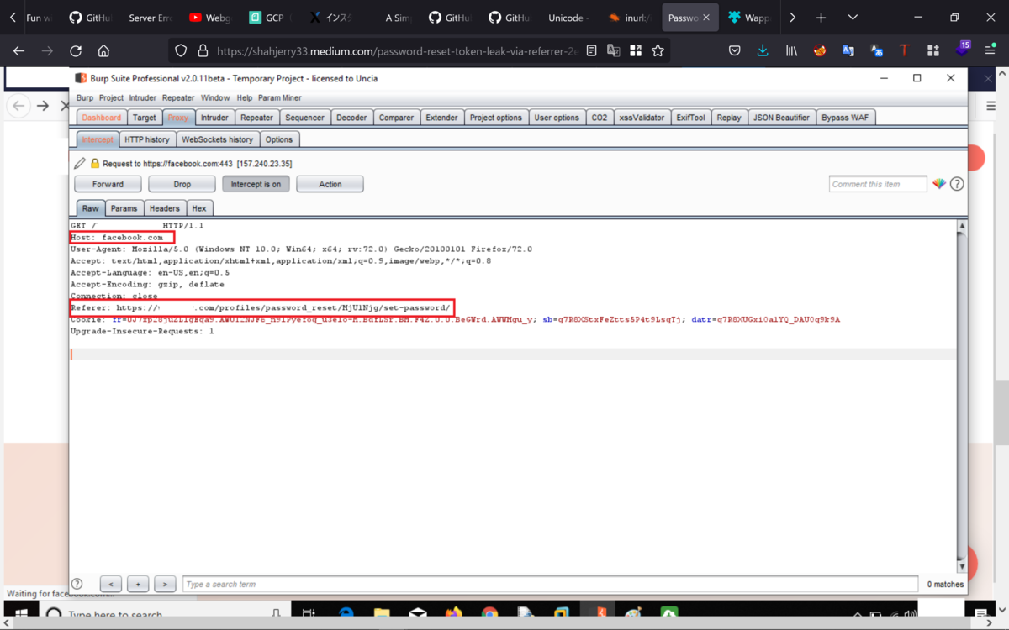View request in Headers tab
The width and height of the screenshot is (1009, 630).
pyautogui.click(x=164, y=208)
